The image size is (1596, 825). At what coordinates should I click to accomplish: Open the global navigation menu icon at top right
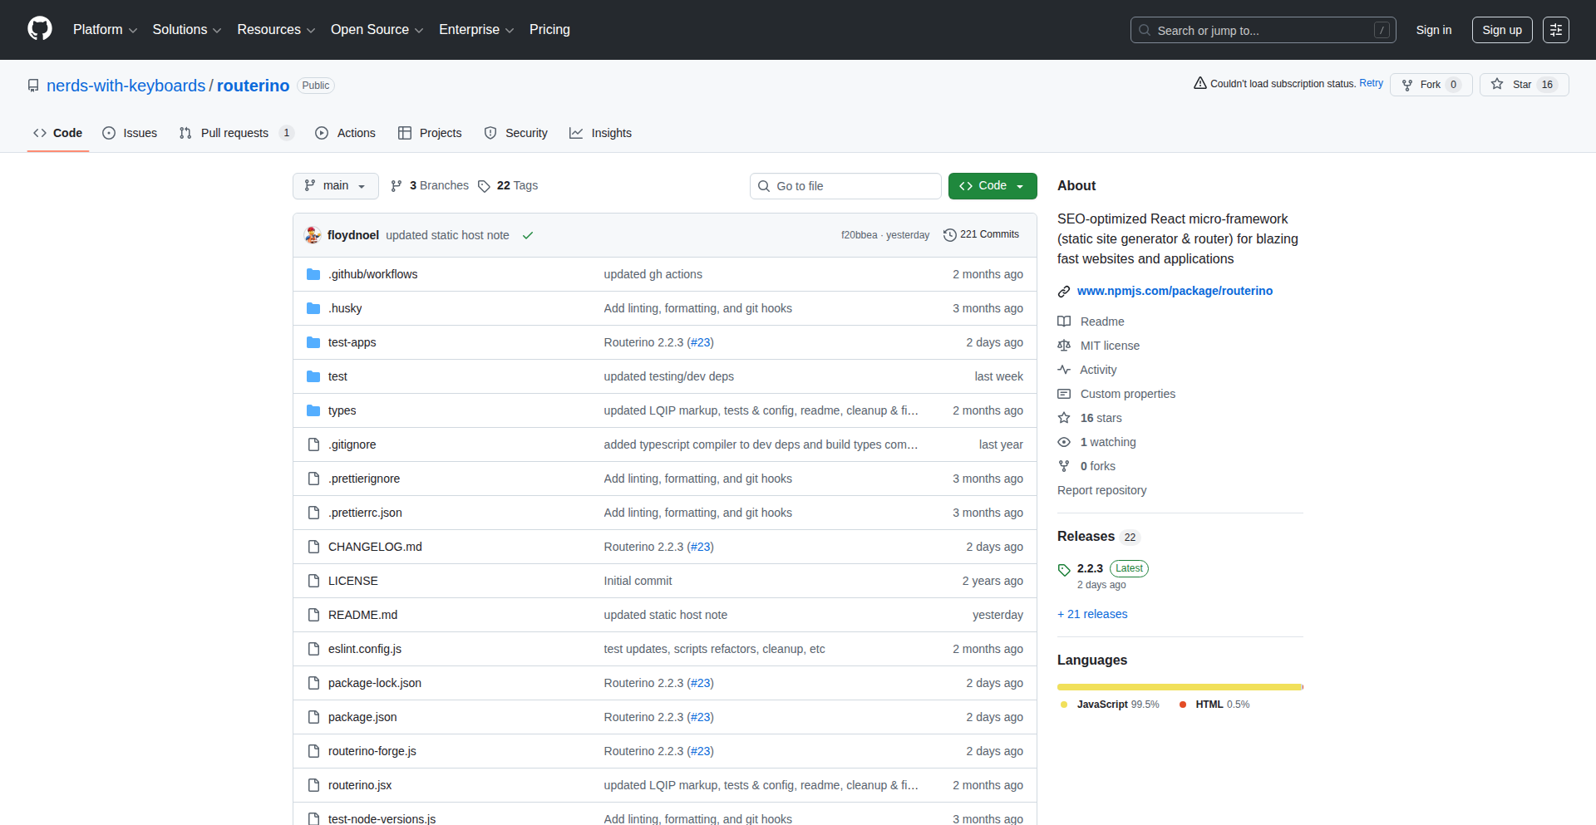(x=1555, y=30)
